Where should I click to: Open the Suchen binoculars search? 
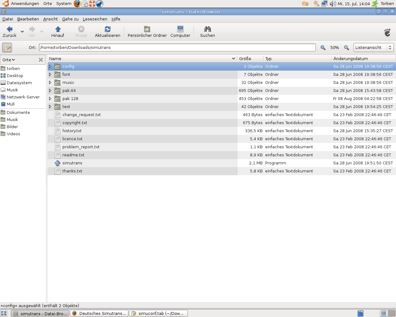click(207, 29)
